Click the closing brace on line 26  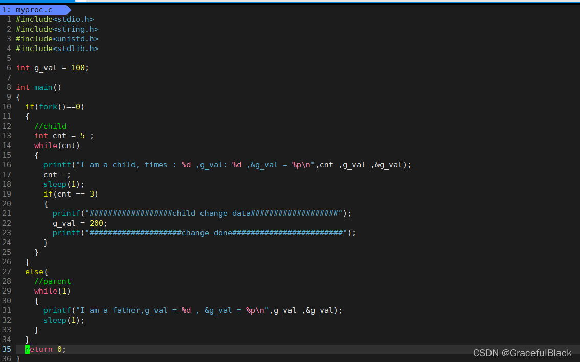pos(28,262)
